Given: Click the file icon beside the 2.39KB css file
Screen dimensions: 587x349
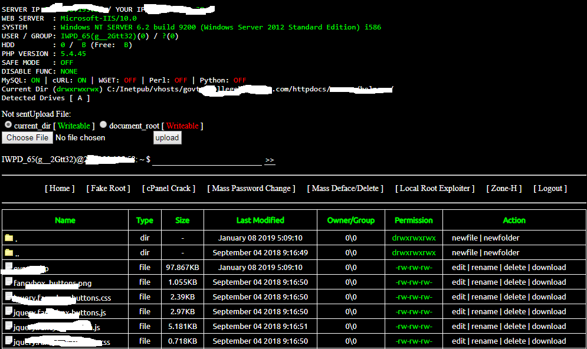Looking at the screenshot, I should point(8,297).
